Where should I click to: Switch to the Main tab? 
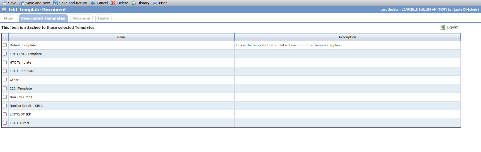tap(9, 18)
